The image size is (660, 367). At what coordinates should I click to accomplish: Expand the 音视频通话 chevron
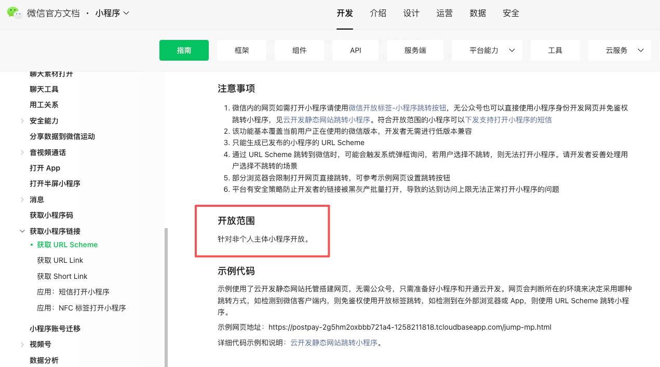pyautogui.click(x=22, y=152)
